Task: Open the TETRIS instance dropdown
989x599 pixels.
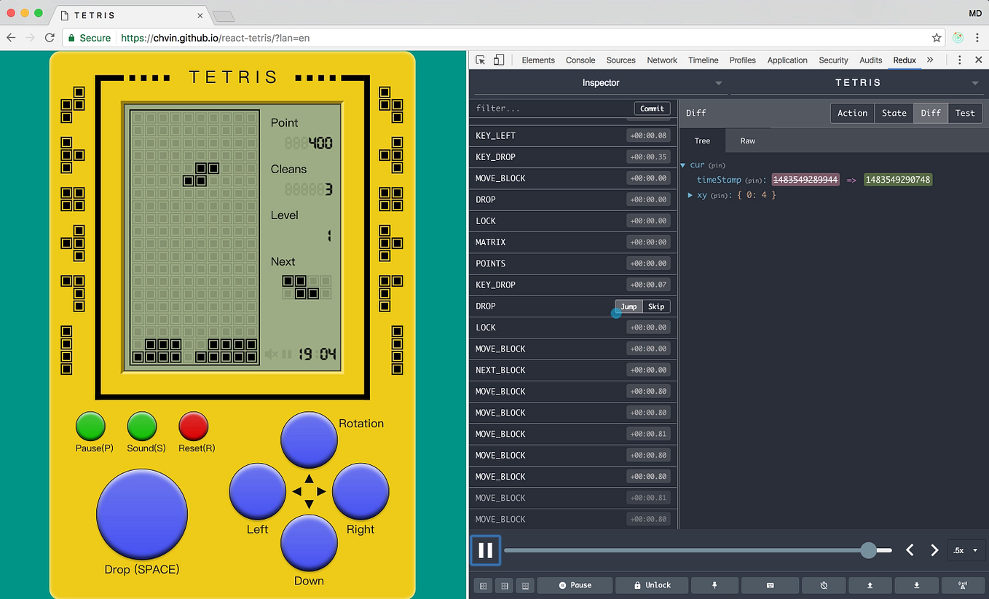Action: pyautogui.click(x=858, y=83)
